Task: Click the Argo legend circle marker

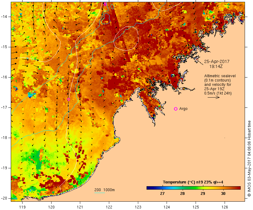Action: pyautogui.click(x=176, y=109)
